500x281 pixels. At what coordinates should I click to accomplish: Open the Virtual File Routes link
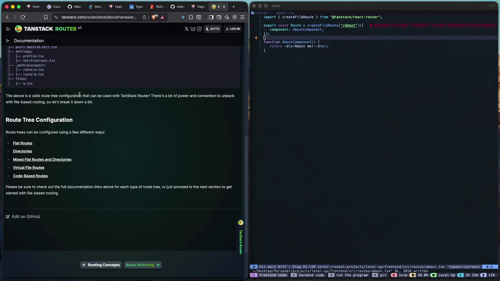29,168
